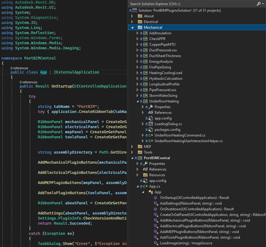Image resolution: width=266 pixels, height=247 pixels.
Task: Expand the About solution folder
Action: coord(132,16)
